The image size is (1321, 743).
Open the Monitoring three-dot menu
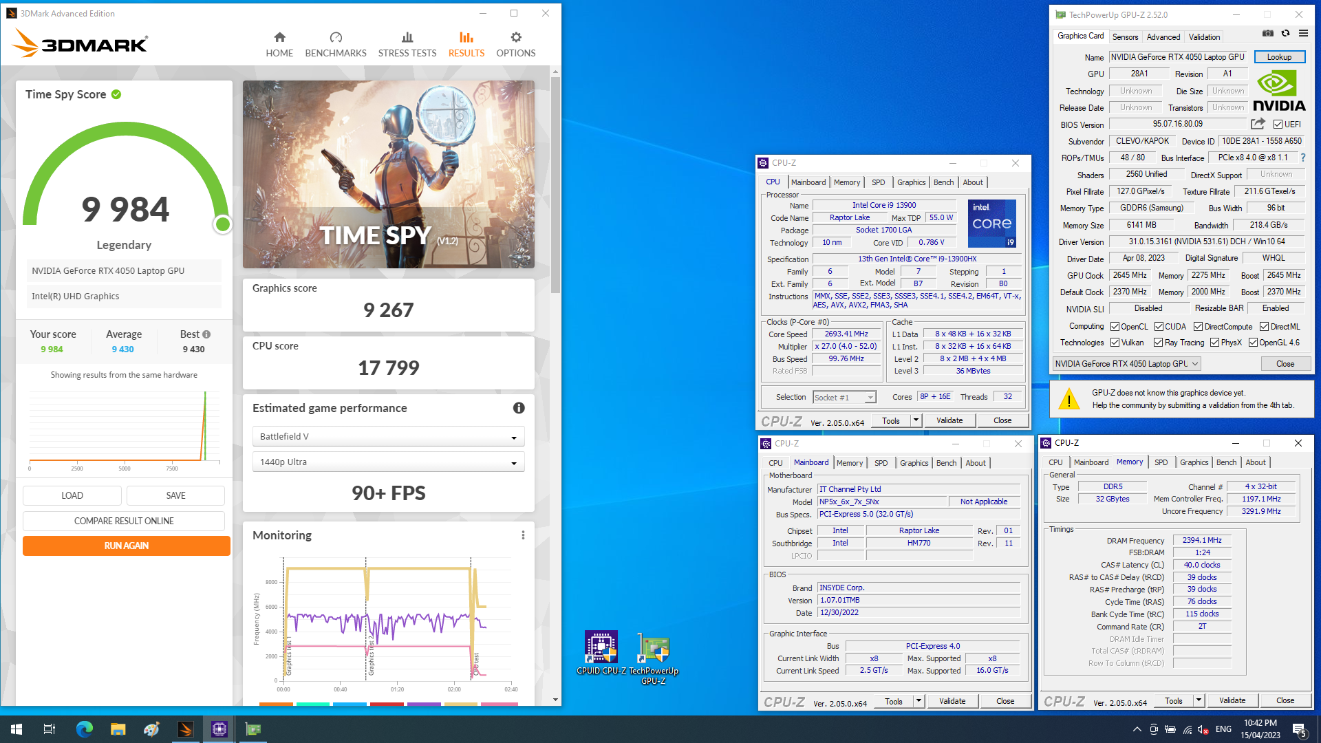523,535
